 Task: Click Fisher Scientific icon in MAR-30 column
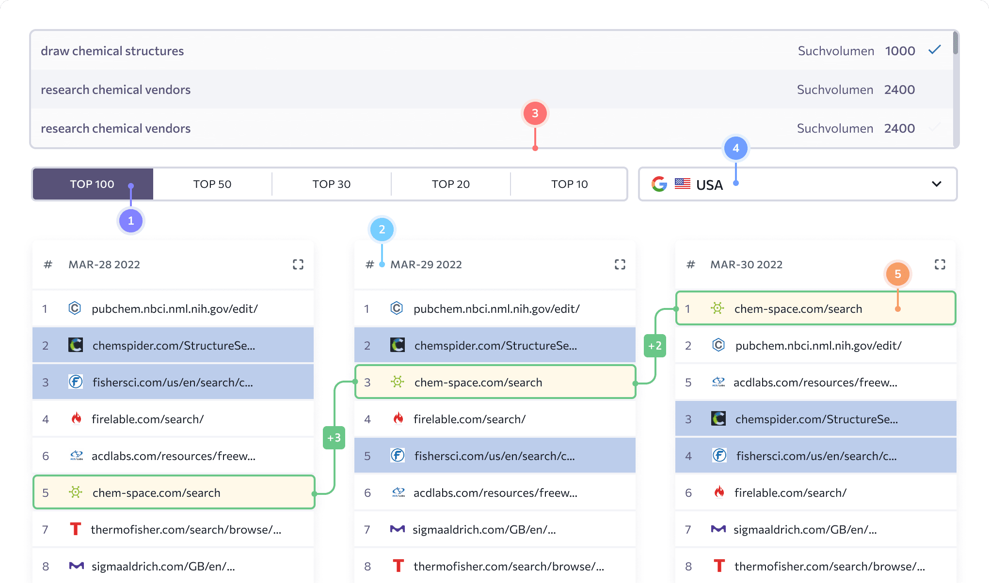(719, 455)
